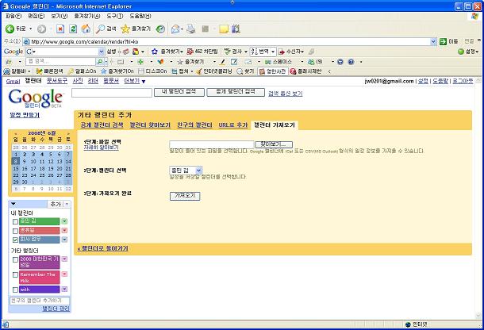Click the Print icon
This screenshot has height=330, width=484.
coord(191,29)
